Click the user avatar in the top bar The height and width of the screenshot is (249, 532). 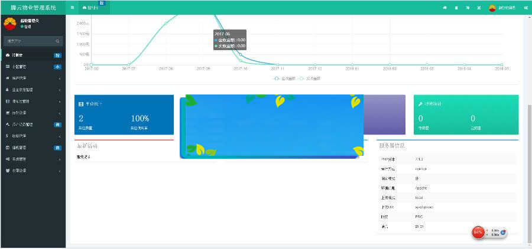click(x=493, y=8)
